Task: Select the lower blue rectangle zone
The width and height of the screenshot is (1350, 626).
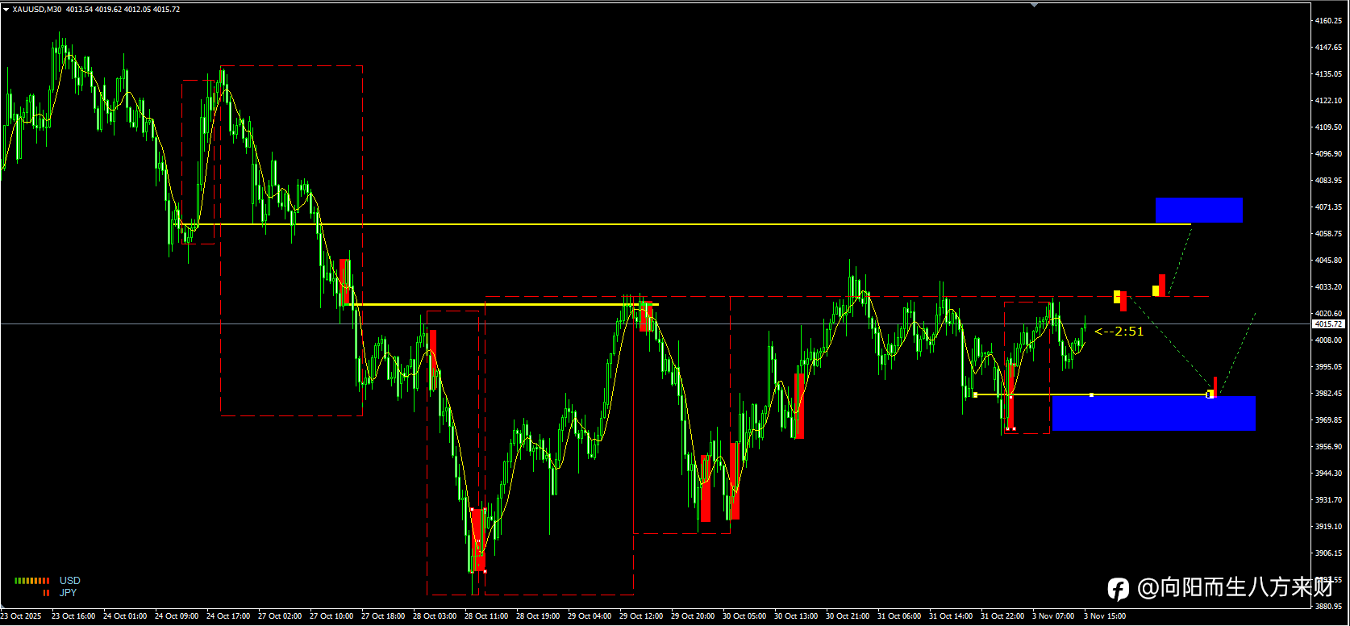Action: coord(1154,413)
